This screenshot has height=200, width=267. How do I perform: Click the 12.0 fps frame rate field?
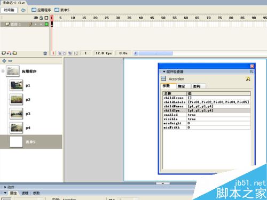click(x=104, y=53)
